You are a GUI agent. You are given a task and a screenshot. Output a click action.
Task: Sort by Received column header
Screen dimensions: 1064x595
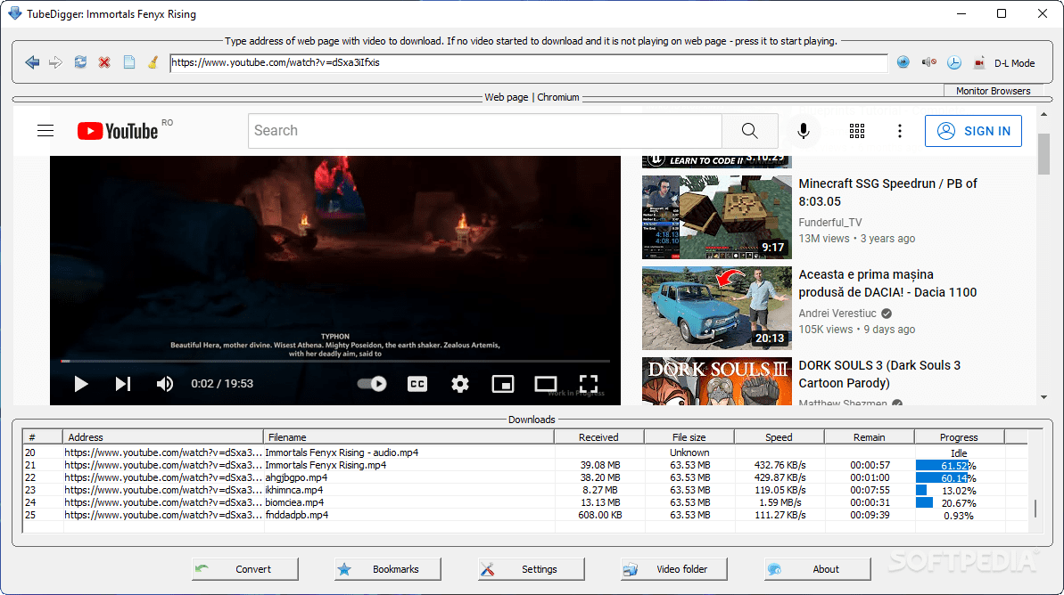tap(598, 437)
